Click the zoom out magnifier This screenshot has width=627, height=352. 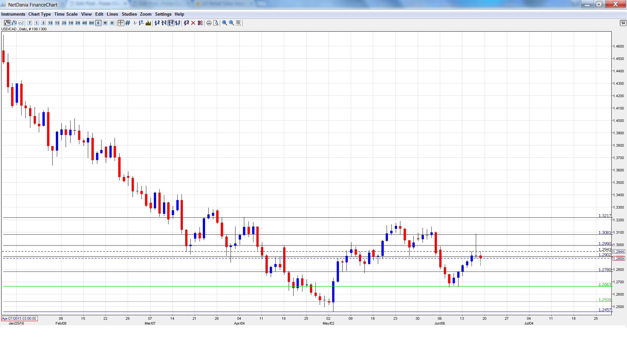232,23
